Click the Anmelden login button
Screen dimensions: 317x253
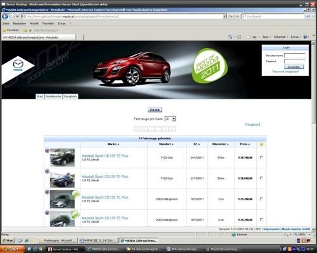pos(294,67)
